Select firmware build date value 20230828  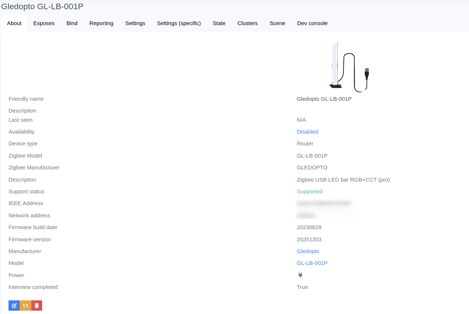click(x=309, y=227)
